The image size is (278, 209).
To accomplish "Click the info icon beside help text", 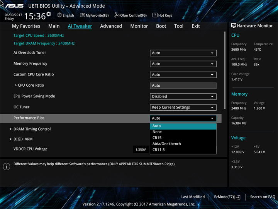I will tap(7, 166).
